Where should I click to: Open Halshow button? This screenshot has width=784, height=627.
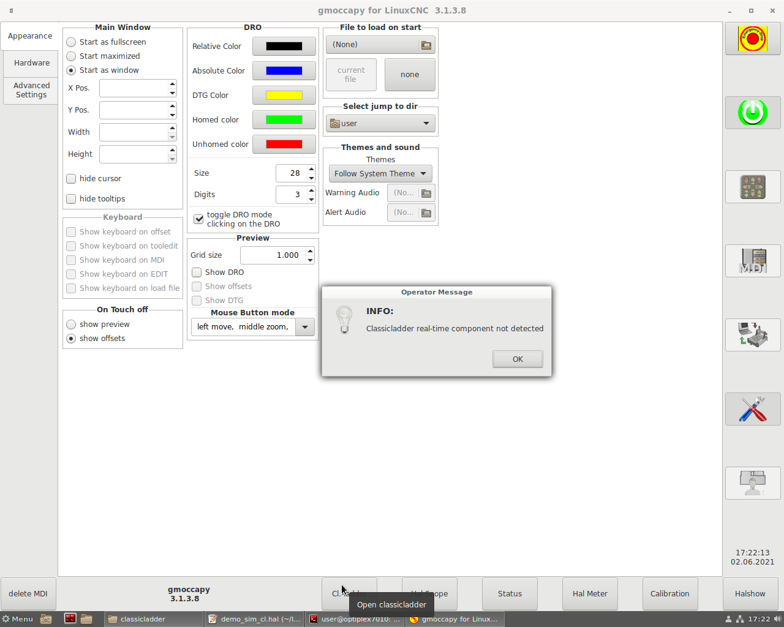(x=750, y=594)
